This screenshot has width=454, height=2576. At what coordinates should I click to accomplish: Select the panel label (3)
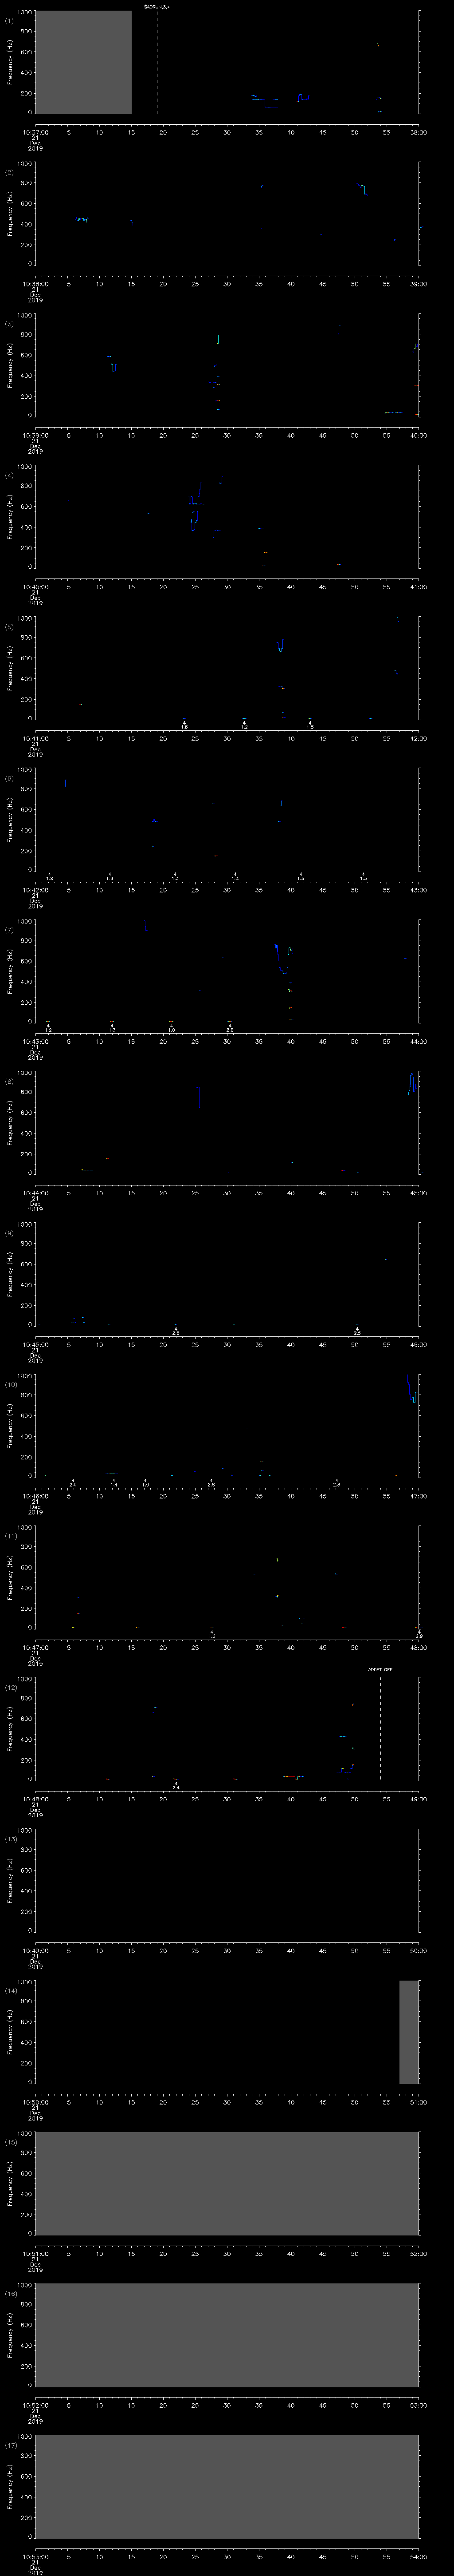[9, 324]
